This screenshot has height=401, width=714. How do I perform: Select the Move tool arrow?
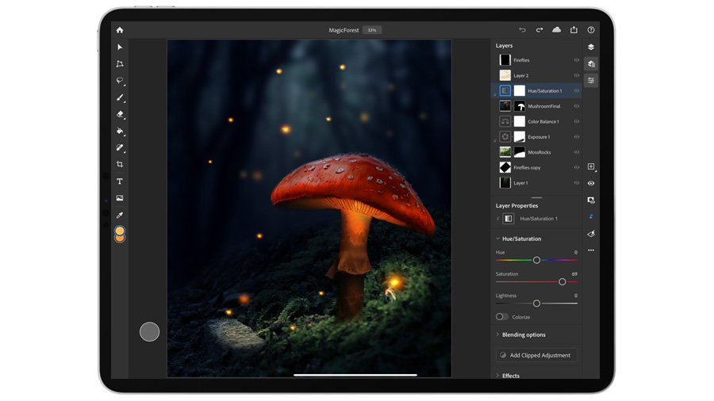click(120, 48)
